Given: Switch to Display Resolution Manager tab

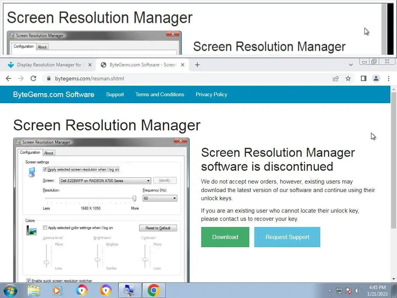Looking at the screenshot, I should 48,65.
